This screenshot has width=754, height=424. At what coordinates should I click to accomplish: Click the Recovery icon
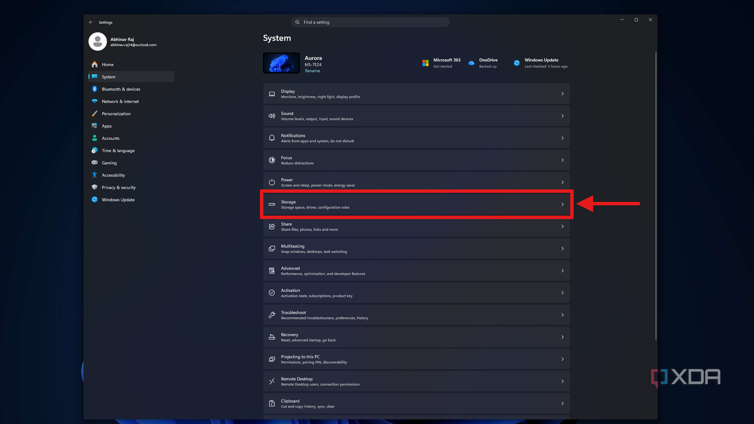[x=272, y=337]
